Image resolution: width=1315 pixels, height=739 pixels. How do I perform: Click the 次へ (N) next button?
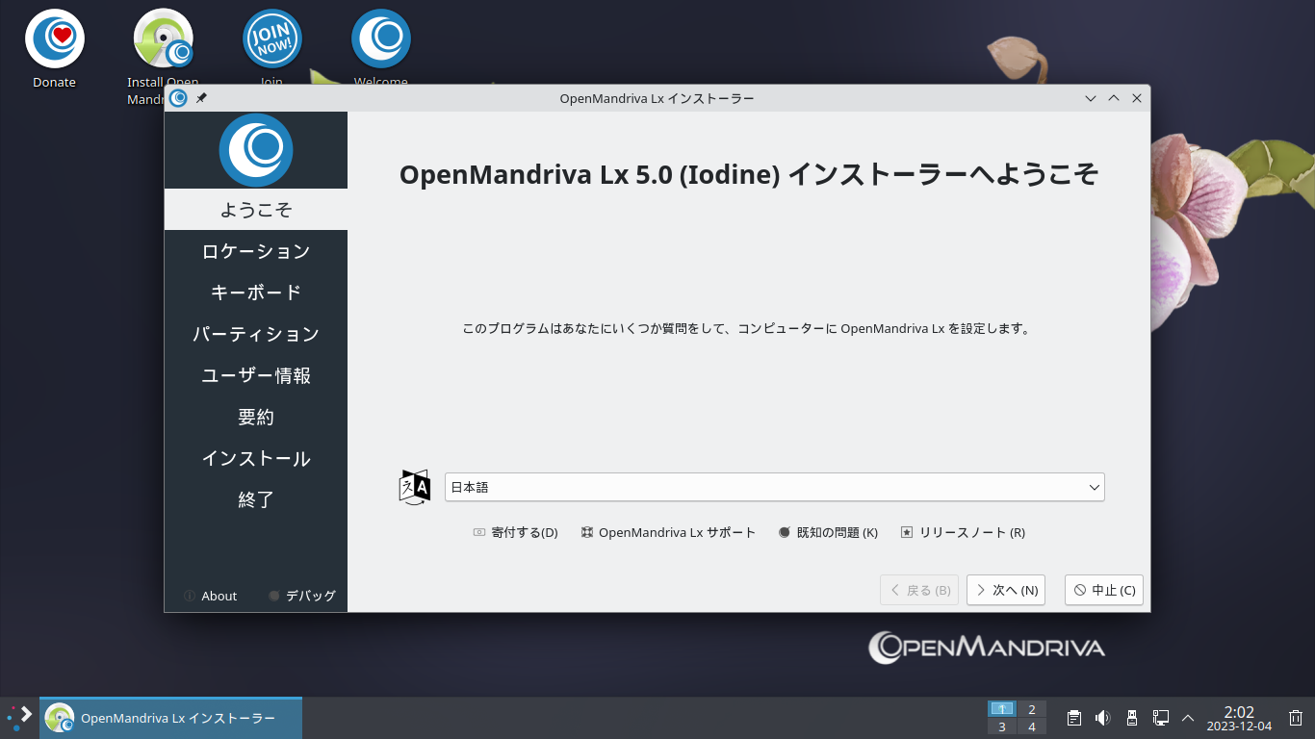tap(1006, 590)
